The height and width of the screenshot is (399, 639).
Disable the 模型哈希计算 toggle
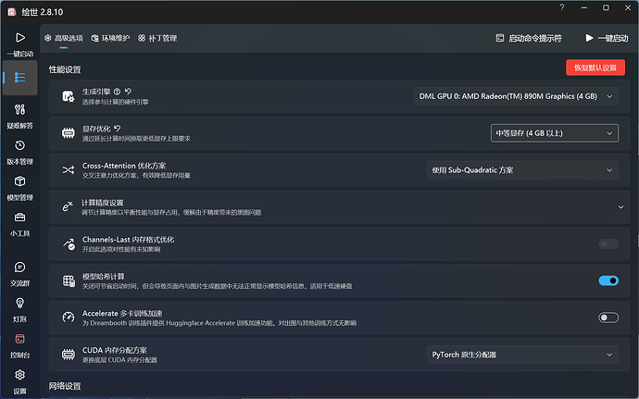pos(608,281)
